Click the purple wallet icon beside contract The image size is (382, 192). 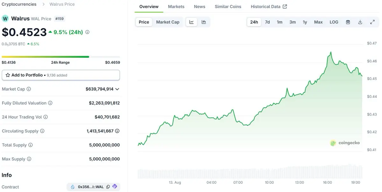pyautogui.click(x=115, y=187)
